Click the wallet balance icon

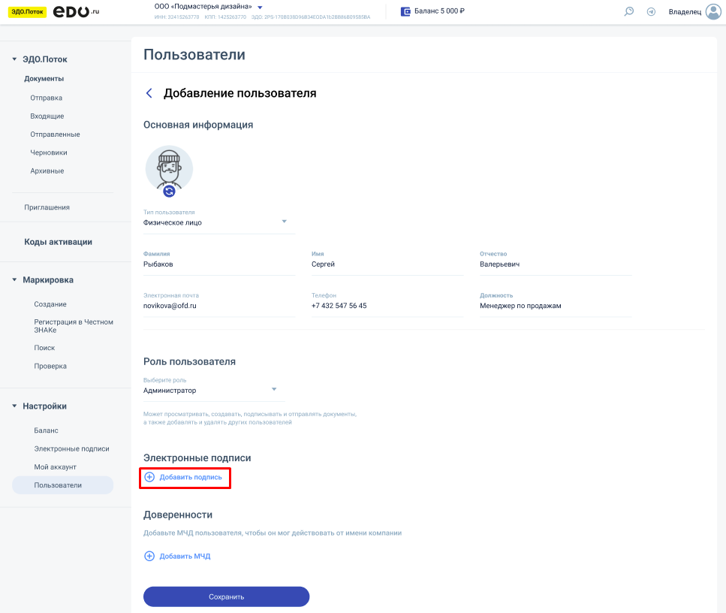[x=405, y=11]
